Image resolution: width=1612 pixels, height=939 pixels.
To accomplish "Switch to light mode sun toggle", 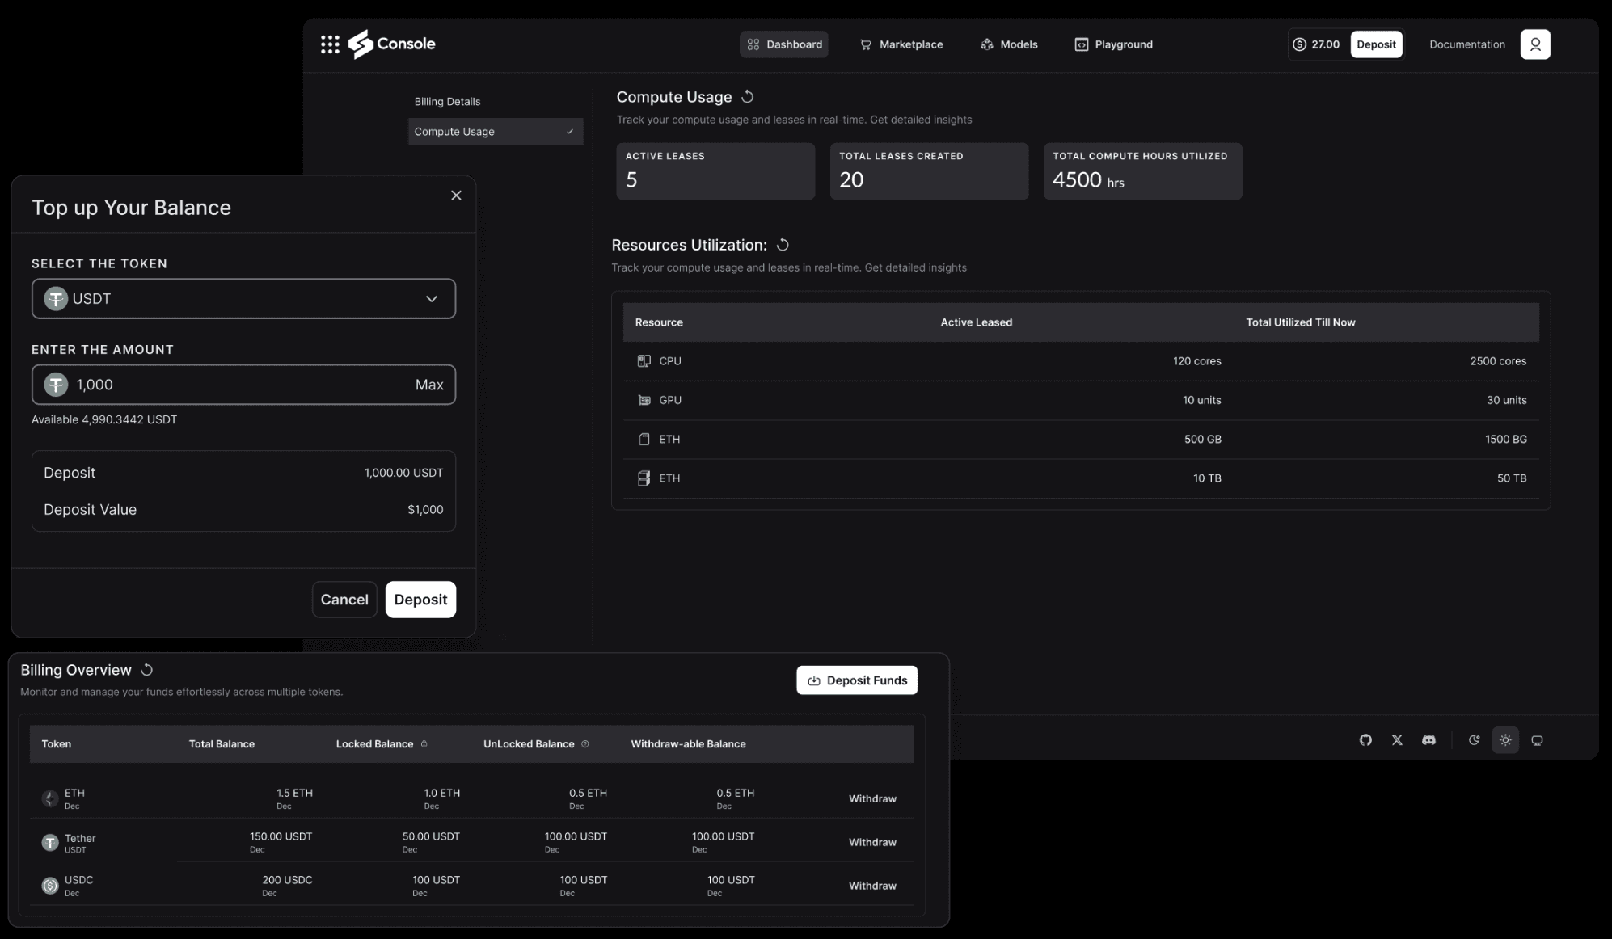I will (x=1505, y=740).
